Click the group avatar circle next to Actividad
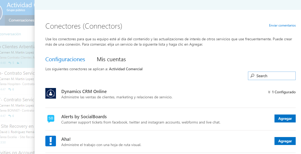 [x=1, y=12]
